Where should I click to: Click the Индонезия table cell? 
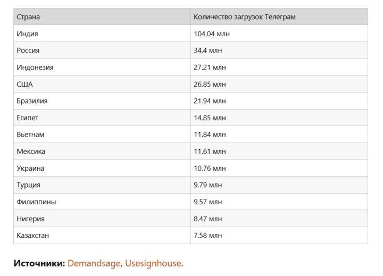(x=35, y=68)
